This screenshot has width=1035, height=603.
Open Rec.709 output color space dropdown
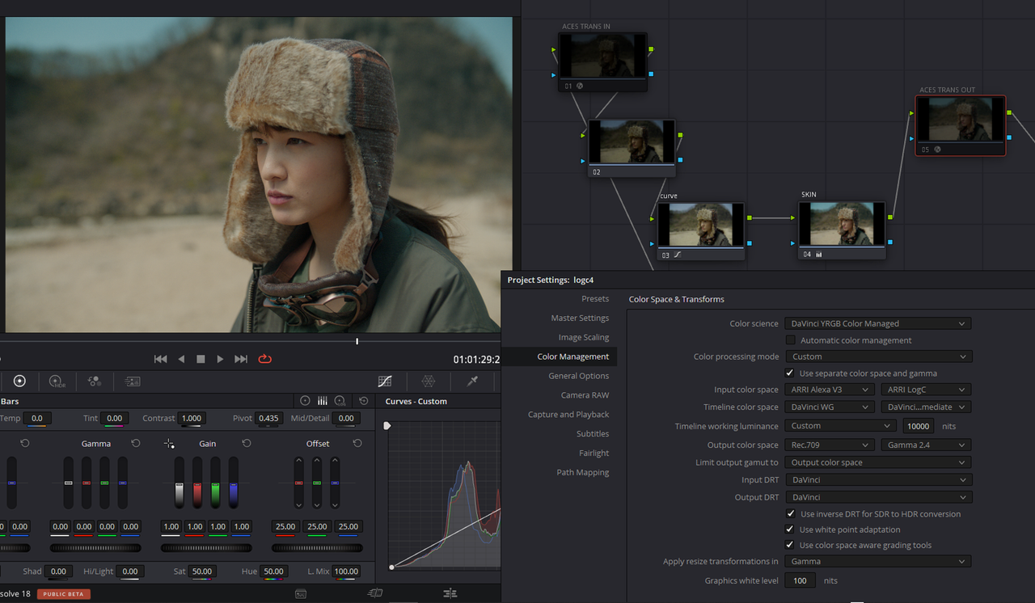[830, 445]
